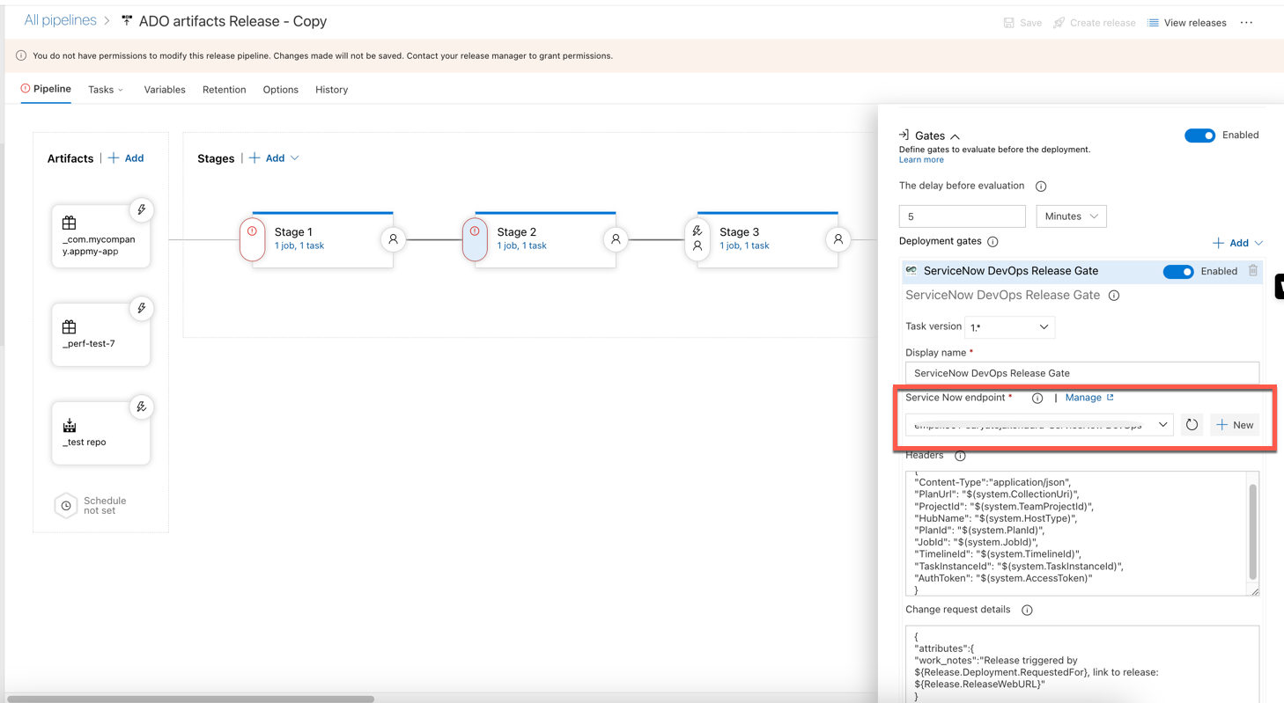
Task: Open Stage 3 post-deployment conditions
Action: pos(838,239)
